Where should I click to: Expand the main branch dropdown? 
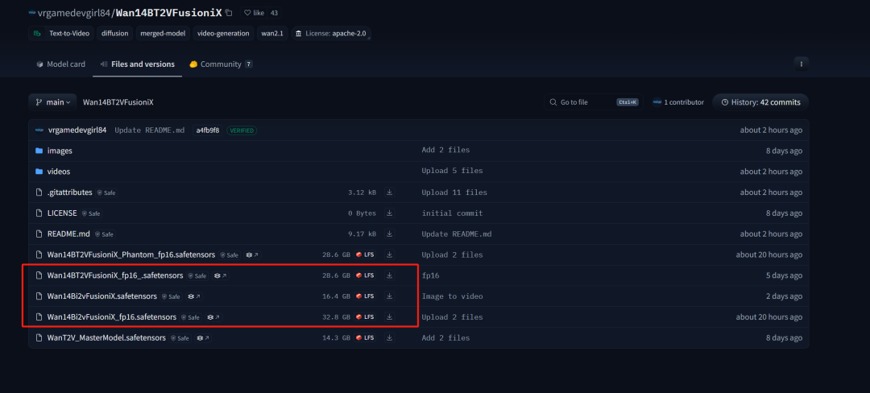click(x=52, y=102)
